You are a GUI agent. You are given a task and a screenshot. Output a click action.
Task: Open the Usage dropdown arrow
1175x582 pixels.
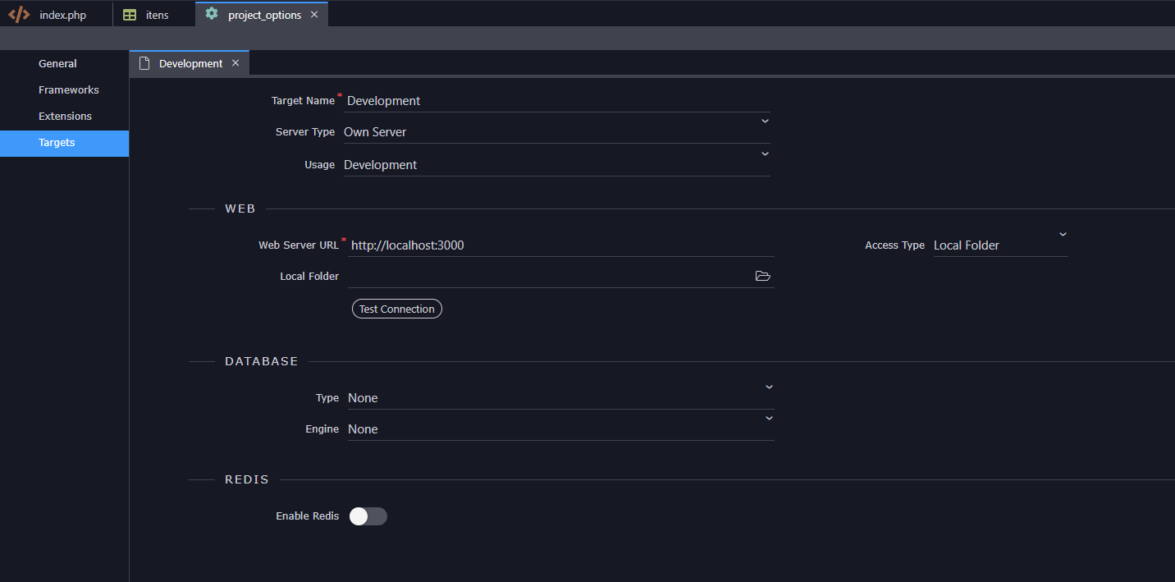point(765,154)
